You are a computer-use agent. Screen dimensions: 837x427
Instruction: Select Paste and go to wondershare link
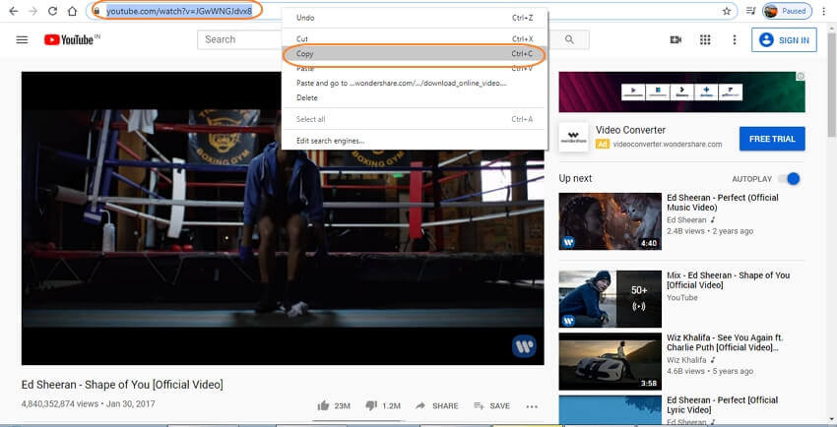(x=415, y=84)
